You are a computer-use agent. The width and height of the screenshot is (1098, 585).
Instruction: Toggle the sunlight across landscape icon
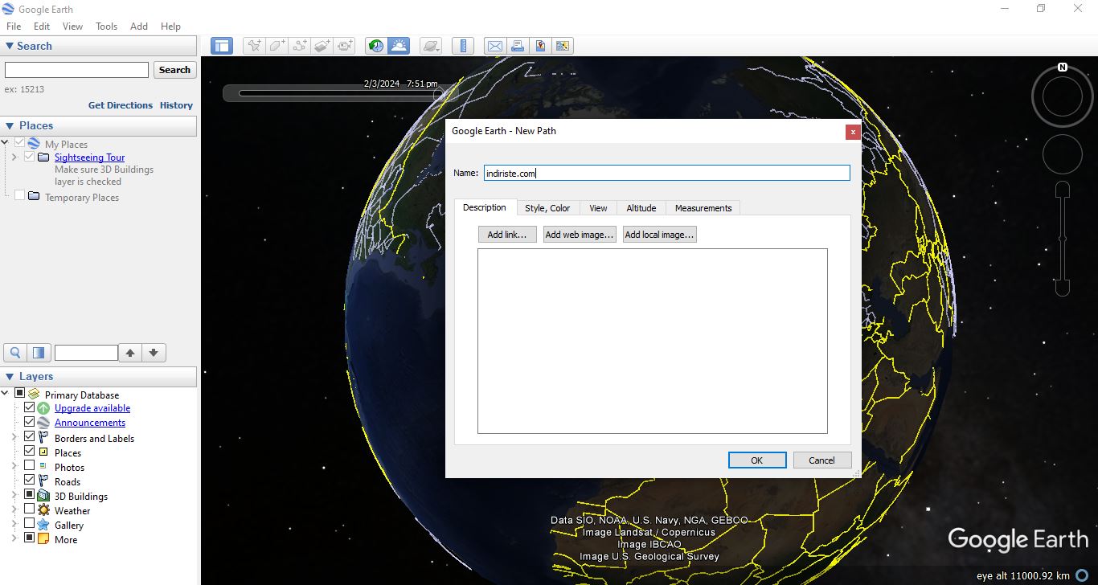(x=399, y=46)
